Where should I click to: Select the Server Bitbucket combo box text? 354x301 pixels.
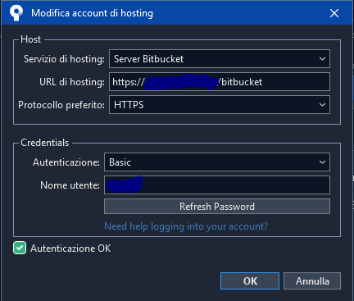tap(148, 59)
